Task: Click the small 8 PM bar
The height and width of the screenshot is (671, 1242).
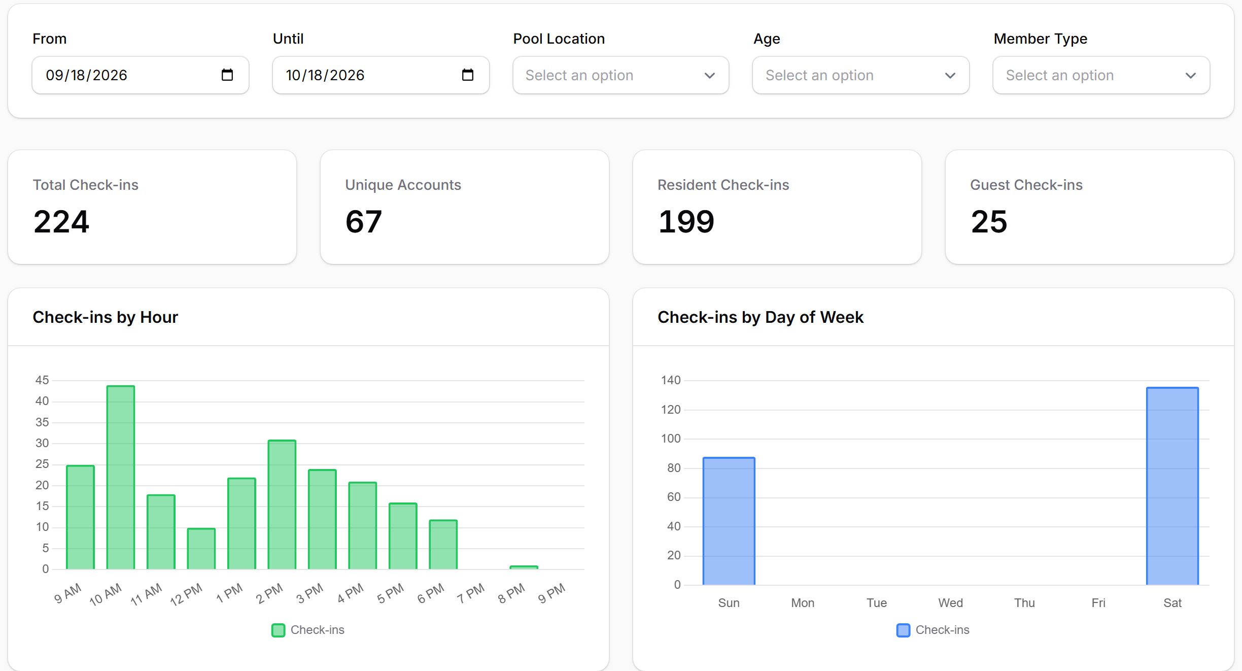Action: (524, 567)
